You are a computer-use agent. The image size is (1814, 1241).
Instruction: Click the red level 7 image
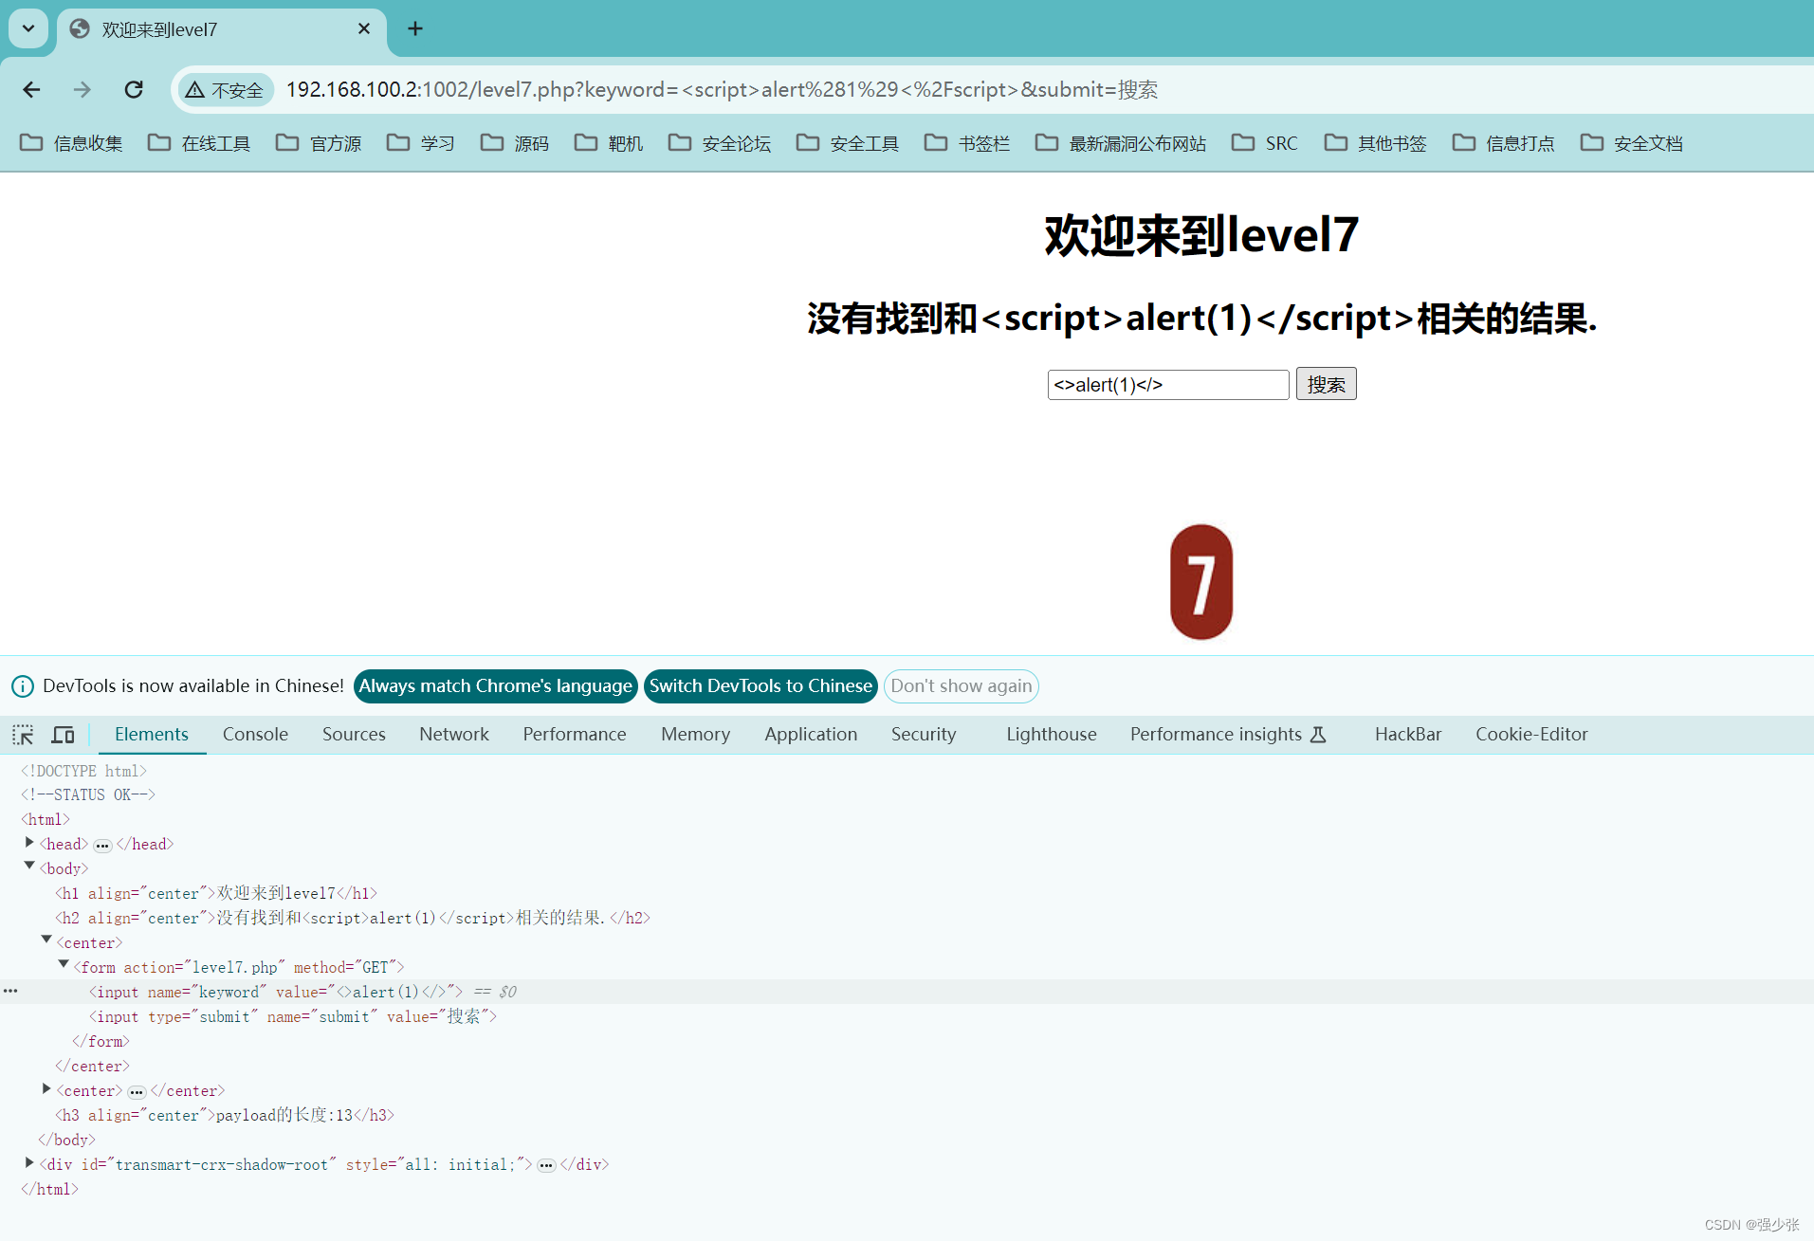click(1201, 582)
